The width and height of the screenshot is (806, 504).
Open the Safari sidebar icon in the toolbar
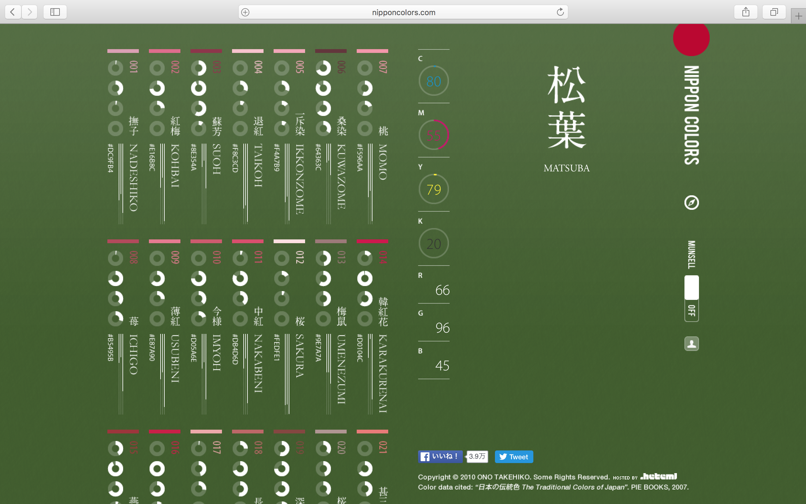pos(54,12)
